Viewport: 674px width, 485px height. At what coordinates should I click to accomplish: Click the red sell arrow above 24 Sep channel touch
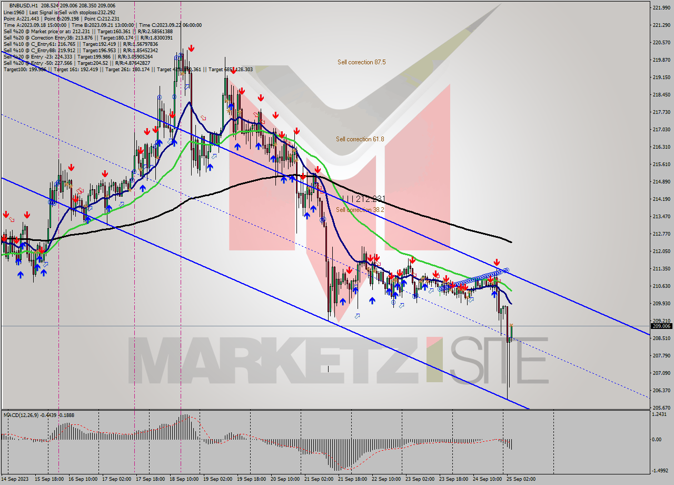tap(497, 262)
